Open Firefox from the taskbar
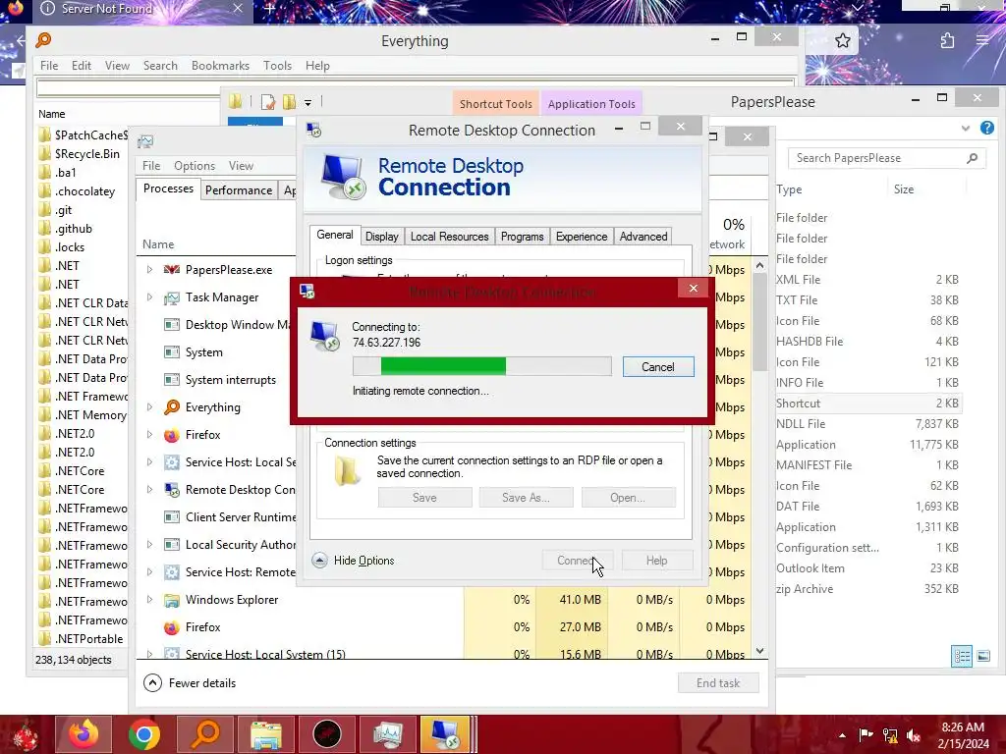 tap(84, 734)
